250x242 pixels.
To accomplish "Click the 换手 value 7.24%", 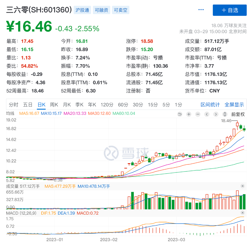I will click(83, 58).
